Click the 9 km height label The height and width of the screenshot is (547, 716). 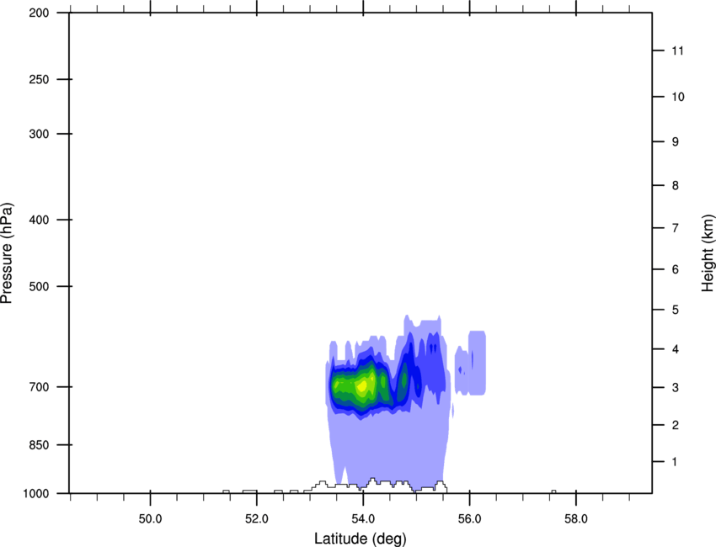tap(675, 142)
